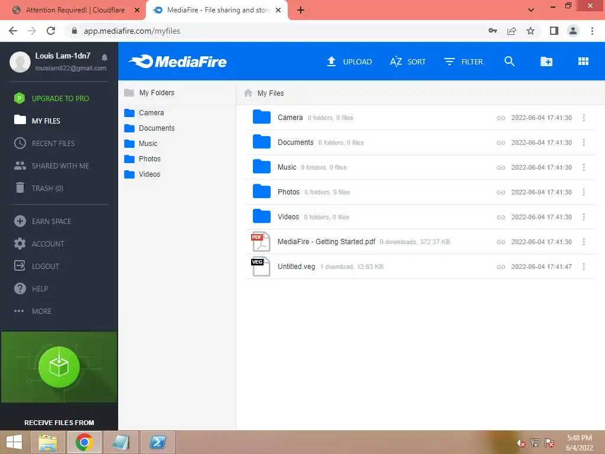Switch to Attention Required Cloudflare tab

(x=75, y=10)
